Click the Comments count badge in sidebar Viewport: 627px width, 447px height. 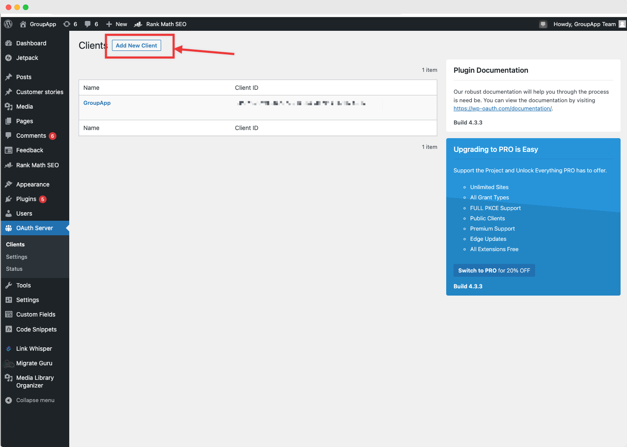[x=53, y=136]
